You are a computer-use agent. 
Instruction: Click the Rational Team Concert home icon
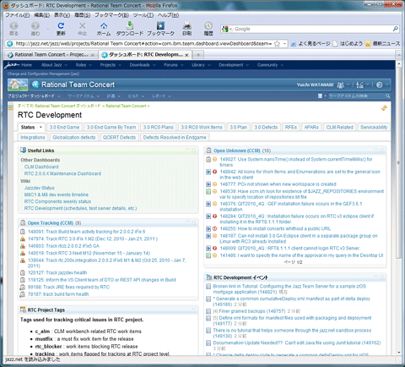click(x=18, y=85)
